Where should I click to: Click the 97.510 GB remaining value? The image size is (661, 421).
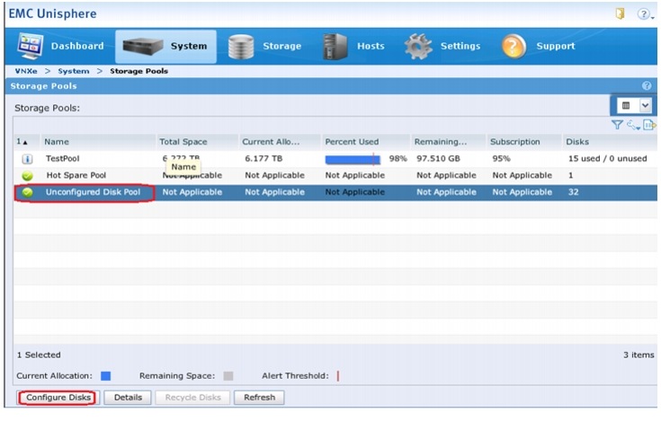[x=438, y=159]
